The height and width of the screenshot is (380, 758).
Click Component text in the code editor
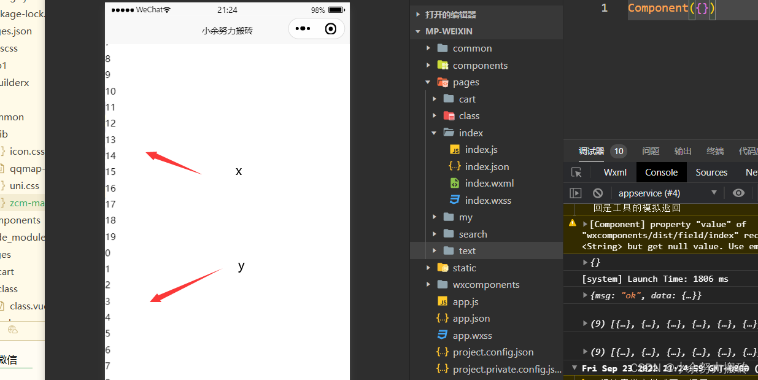coord(657,8)
